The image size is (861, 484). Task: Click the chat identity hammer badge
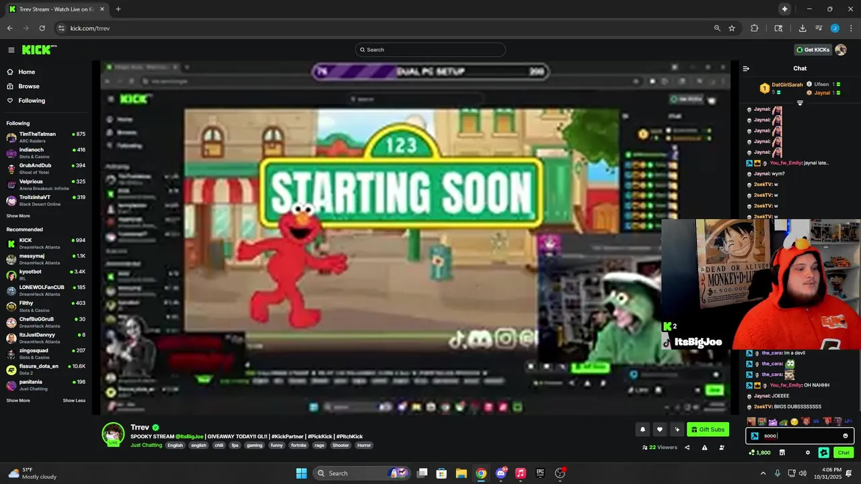click(755, 436)
